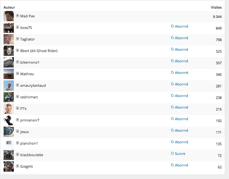Expand the jesus row details
This screenshot has width=229, height=179.
click(x=18, y=131)
